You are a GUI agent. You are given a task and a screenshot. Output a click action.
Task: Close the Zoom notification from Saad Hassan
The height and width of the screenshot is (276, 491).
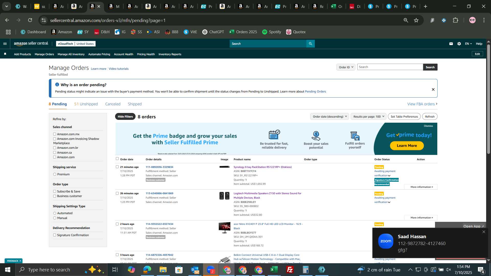tap(484, 232)
